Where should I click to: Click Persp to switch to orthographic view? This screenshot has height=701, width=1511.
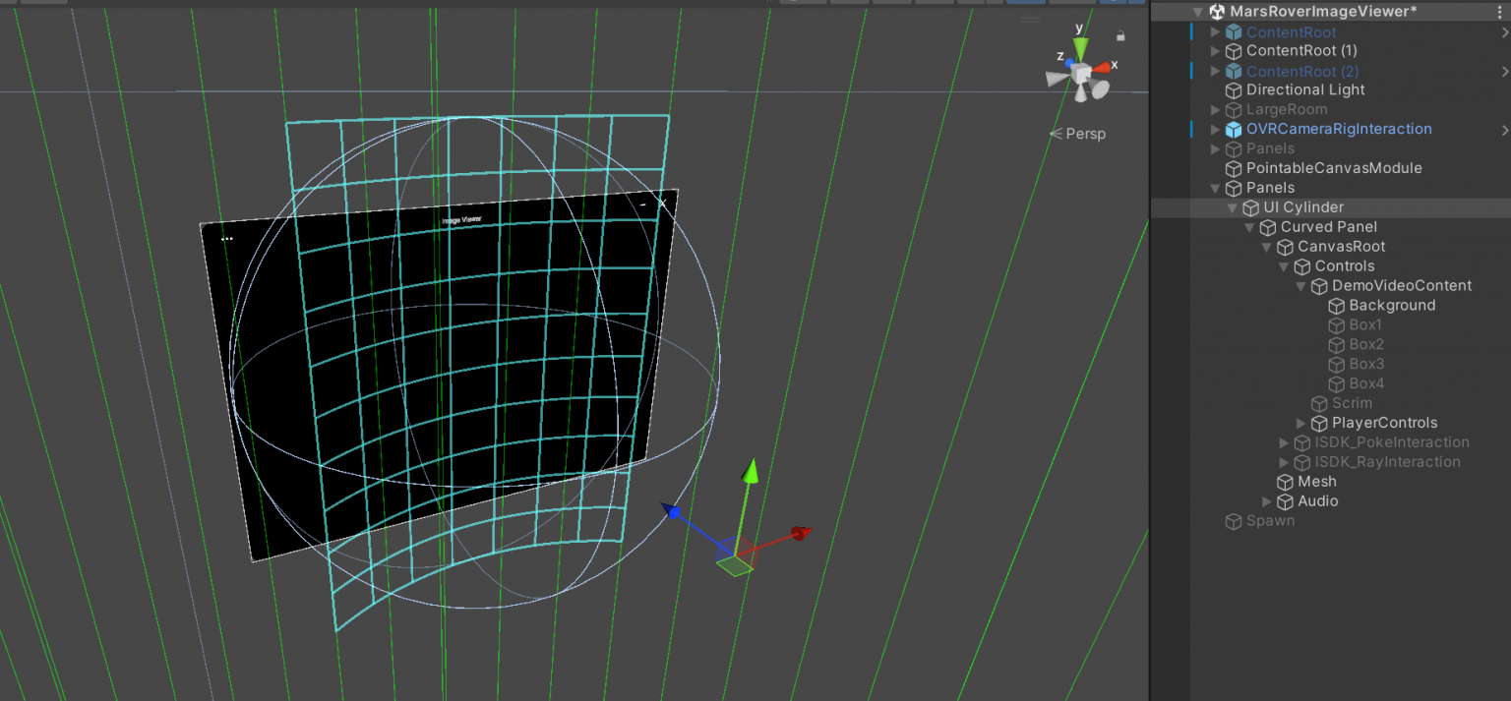click(1085, 133)
